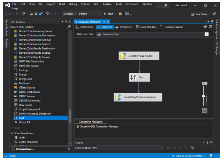Expand the Information section toggle
The image size is (223, 161).
click(13, 149)
